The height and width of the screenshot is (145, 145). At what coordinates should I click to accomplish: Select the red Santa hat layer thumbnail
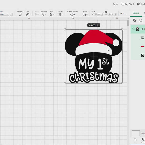(142, 46)
